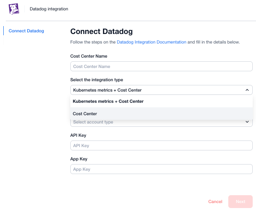Click the Select the integration type label
Image resolution: width=256 pixels, height=213 pixels.
[x=97, y=80]
